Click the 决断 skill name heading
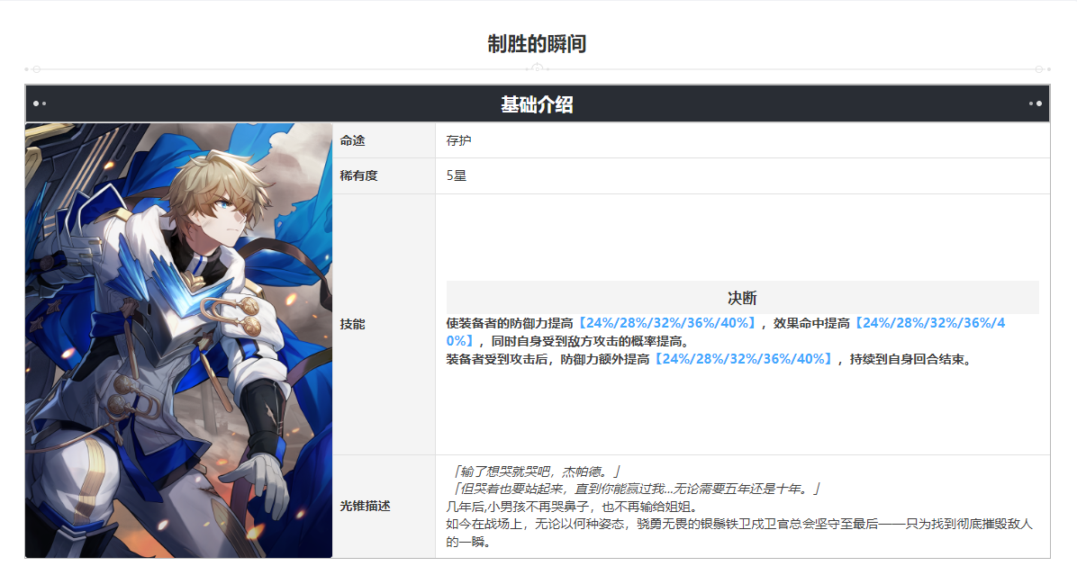Viewport: 1077px width, 566px height. pos(742,298)
